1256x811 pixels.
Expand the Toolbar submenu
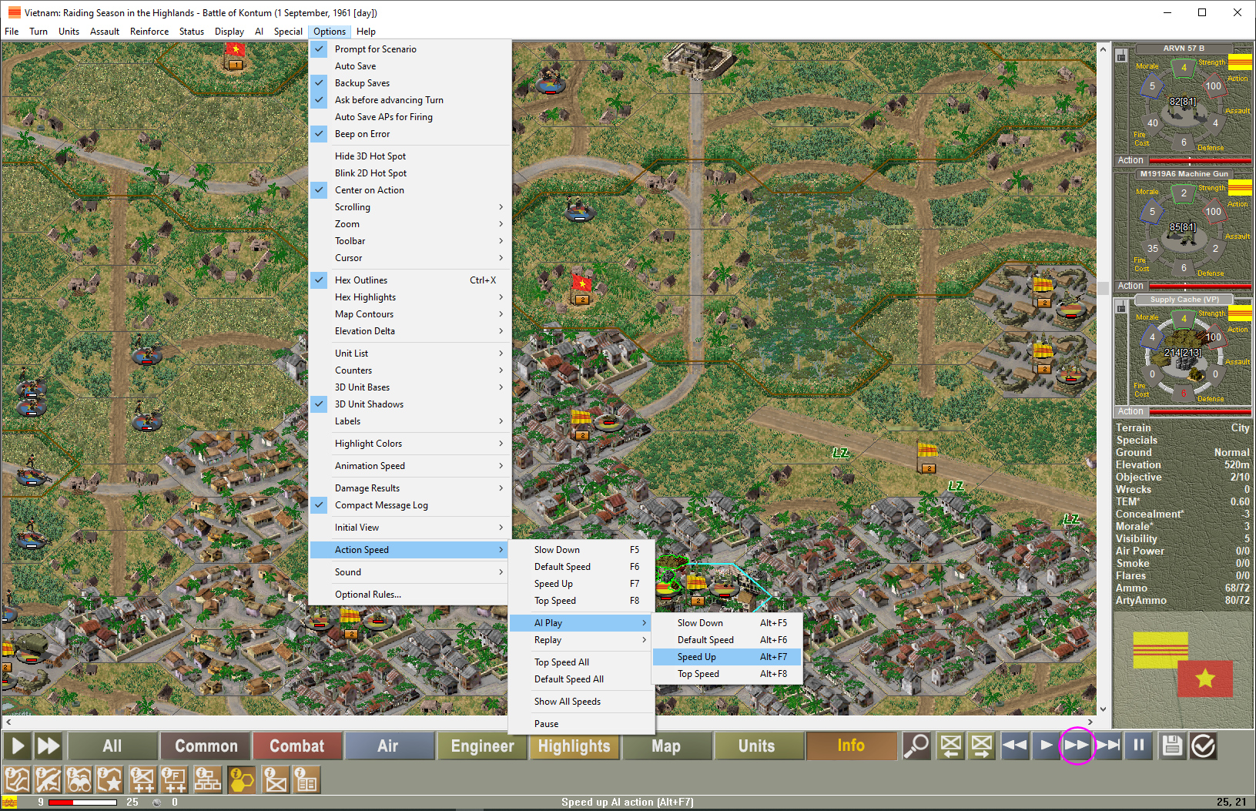click(410, 240)
